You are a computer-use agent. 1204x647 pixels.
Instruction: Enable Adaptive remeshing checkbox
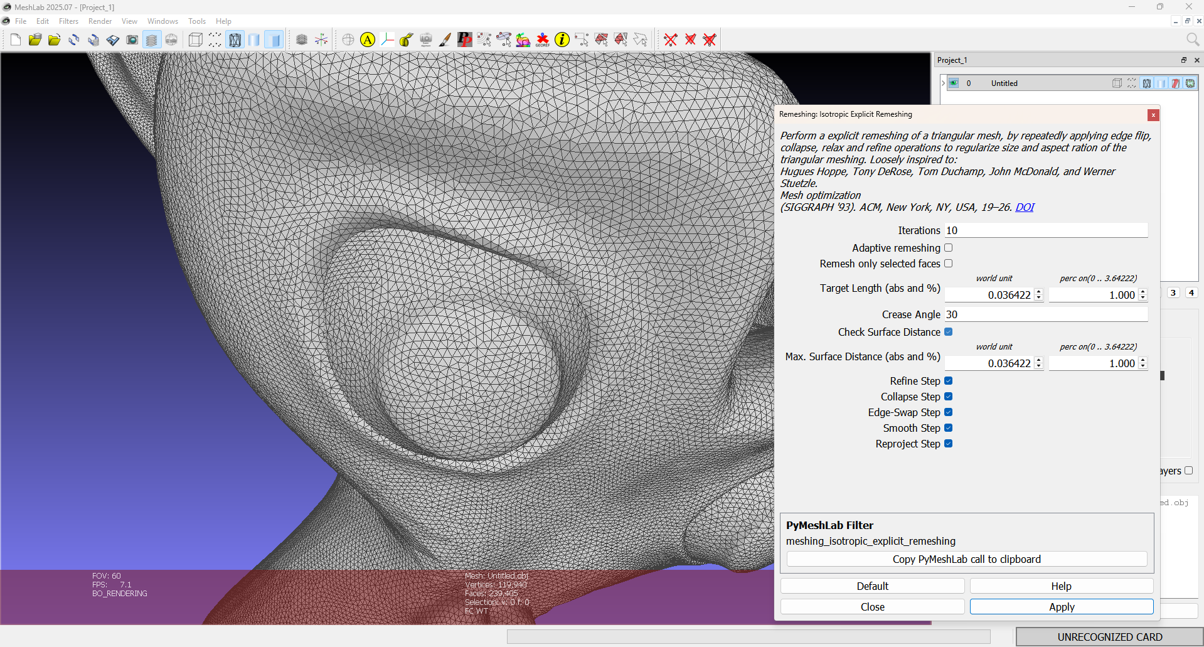[949, 248]
